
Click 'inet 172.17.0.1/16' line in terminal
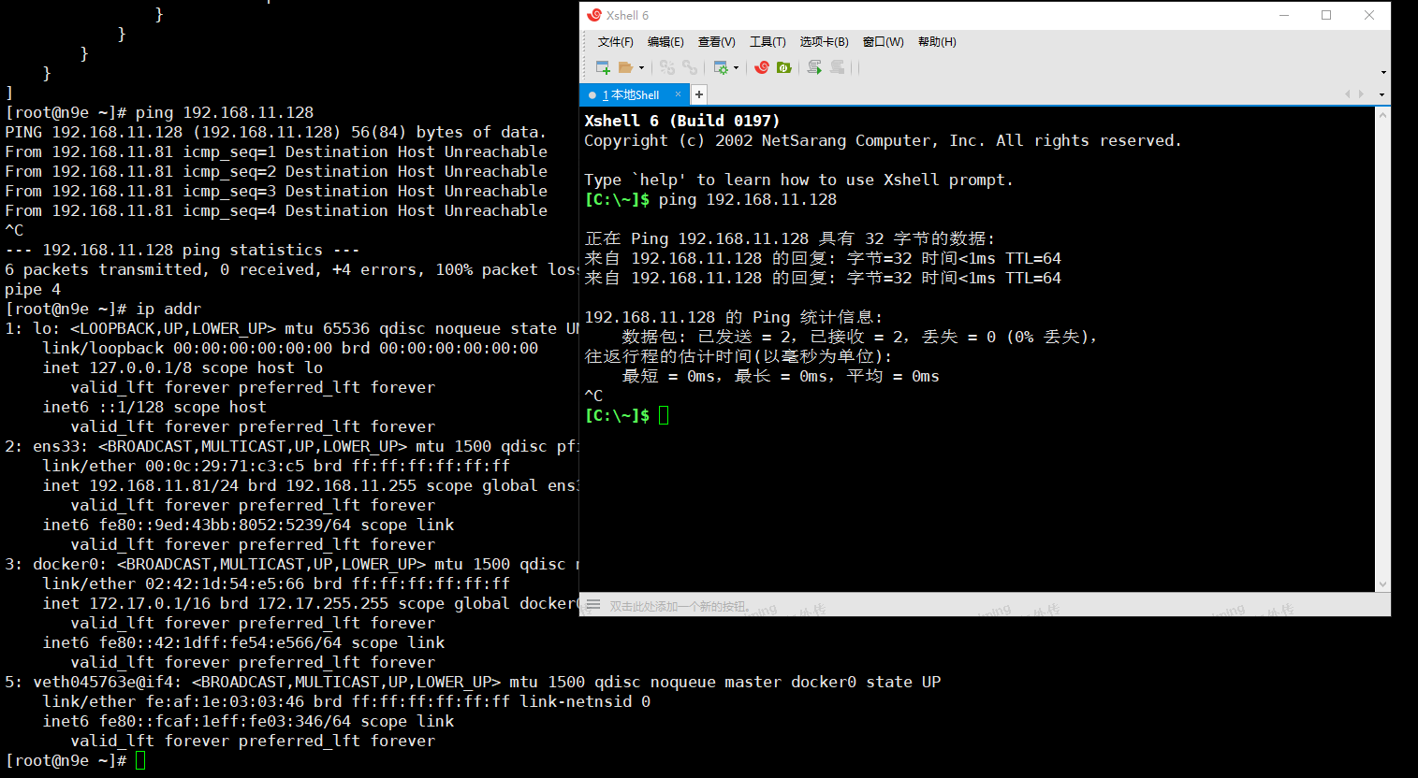311,603
